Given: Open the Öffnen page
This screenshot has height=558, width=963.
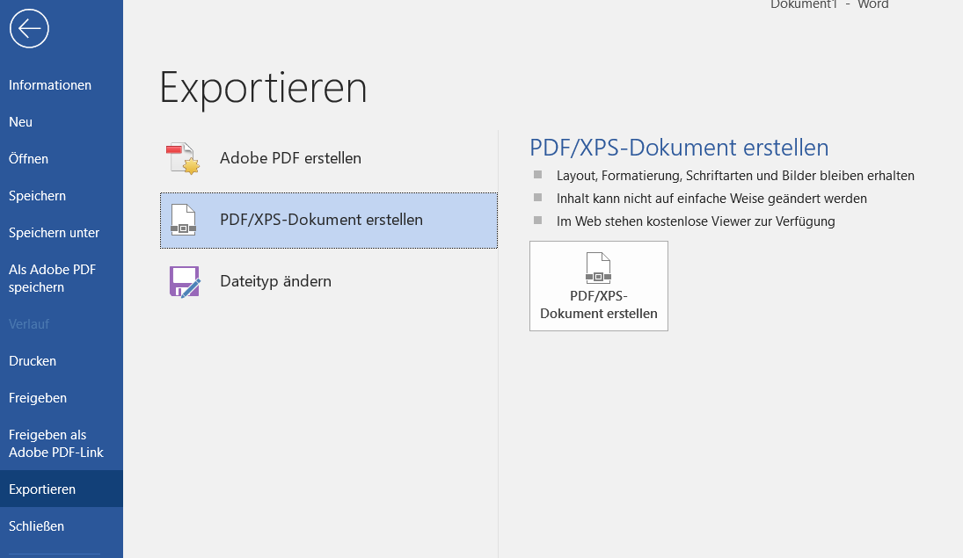Looking at the screenshot, I should (62, 159).
